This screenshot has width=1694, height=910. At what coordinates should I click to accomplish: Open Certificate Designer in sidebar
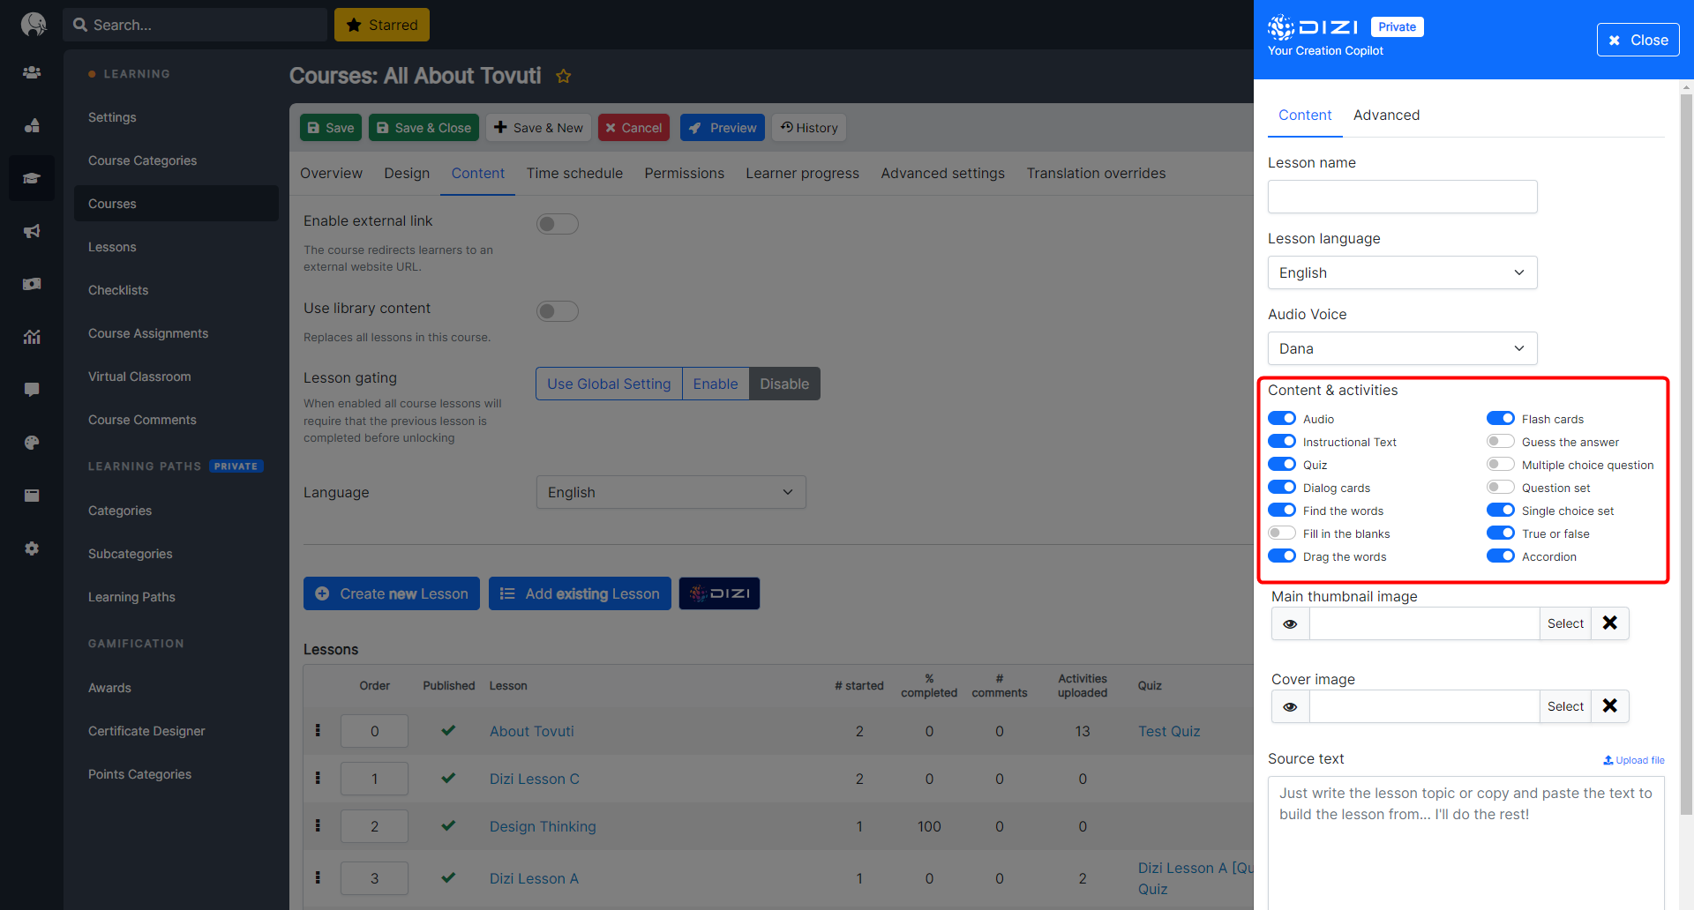pos(146,731)
